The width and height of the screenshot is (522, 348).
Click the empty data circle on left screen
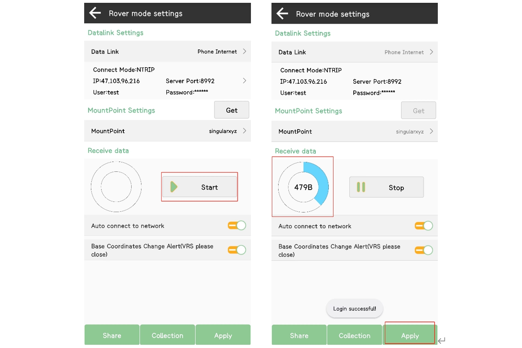point(116,187)
